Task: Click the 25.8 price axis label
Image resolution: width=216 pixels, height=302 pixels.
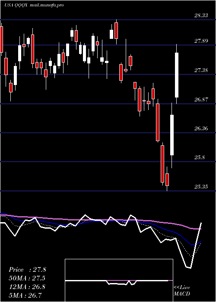Action: (200, 157)
